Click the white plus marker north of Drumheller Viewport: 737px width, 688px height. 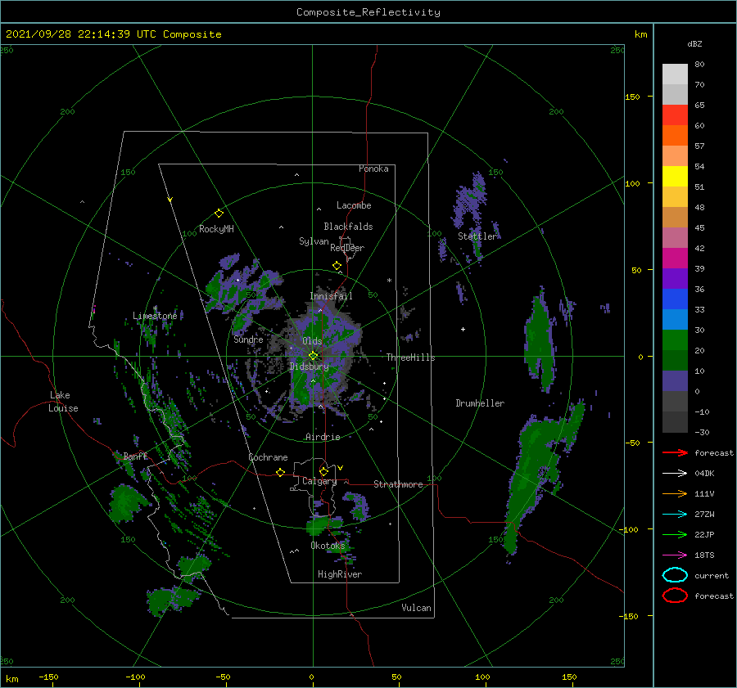point(463,329)
